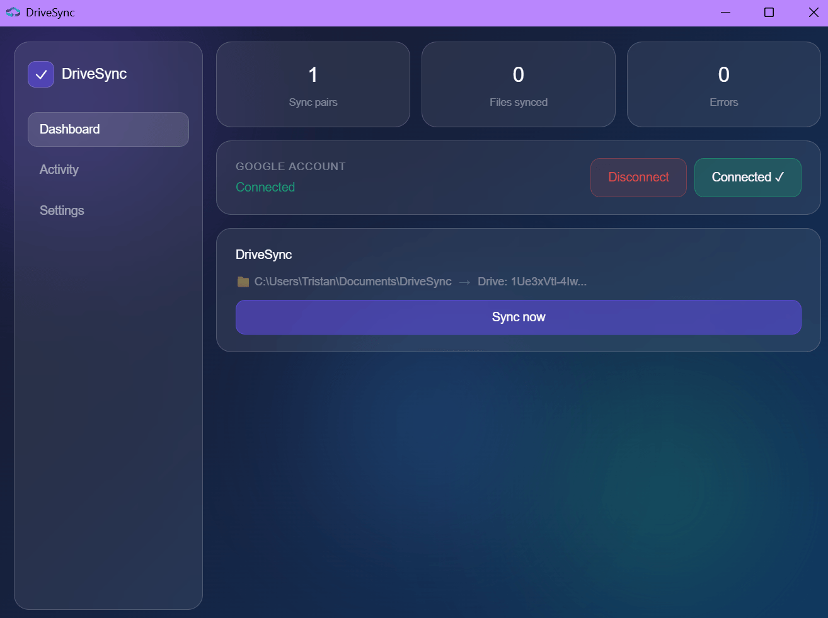Open the Settings page
This screenshot has width=828, height=618.
(62, 210)
